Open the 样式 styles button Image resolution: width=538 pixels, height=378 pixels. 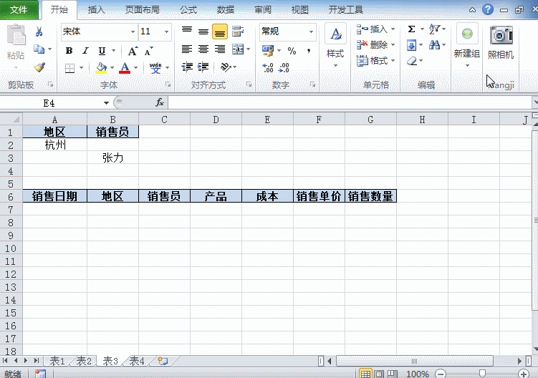point(335,45)
